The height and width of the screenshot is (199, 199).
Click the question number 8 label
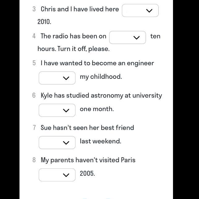(34, 160)
